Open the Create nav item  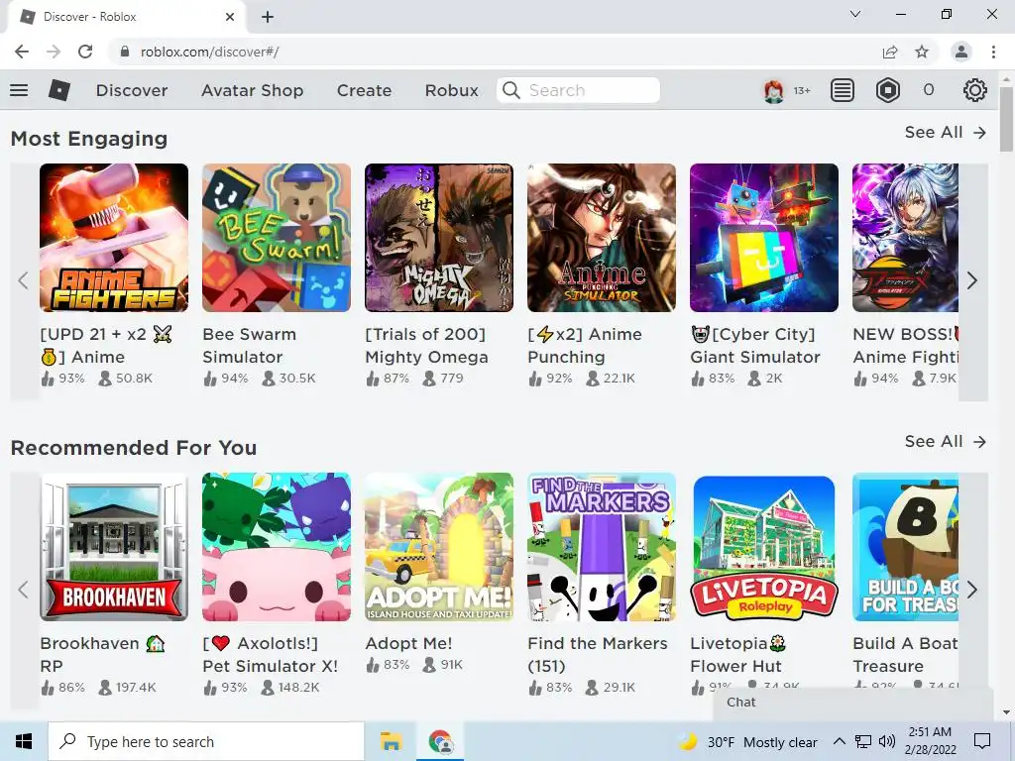(364, 90)
